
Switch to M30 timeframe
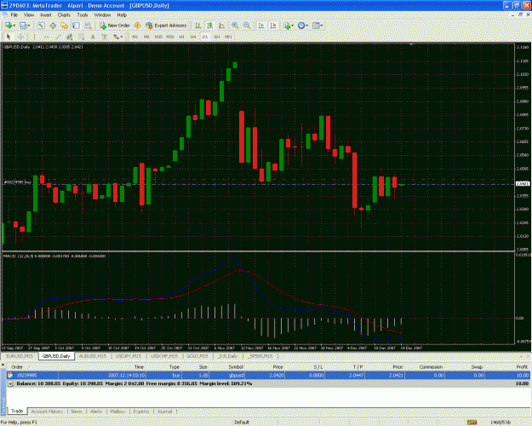pos(170,37)
